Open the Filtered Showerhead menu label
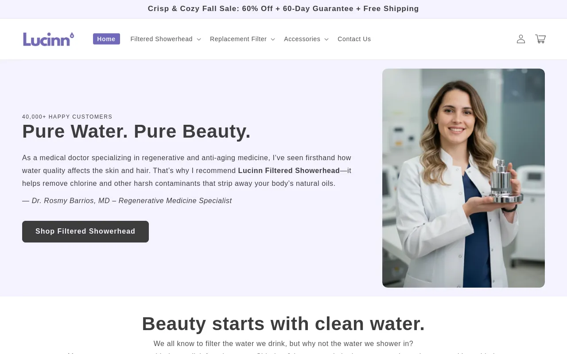Screen dimensions: 567x354 161,39
